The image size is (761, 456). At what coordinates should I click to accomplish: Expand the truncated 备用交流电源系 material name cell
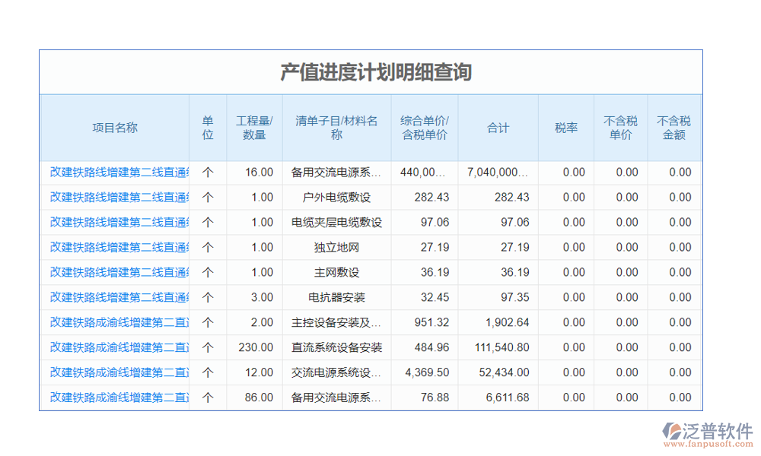click(336, 172)
